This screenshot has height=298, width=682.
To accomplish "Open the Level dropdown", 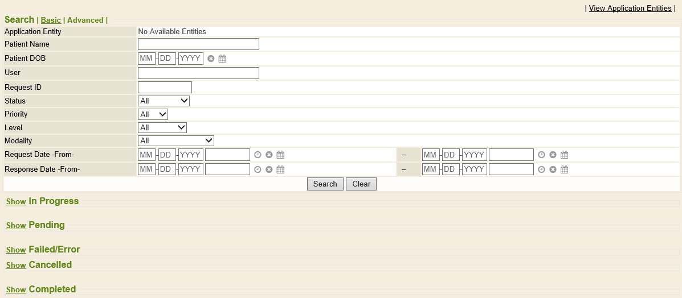I will (x=162, y=128).
